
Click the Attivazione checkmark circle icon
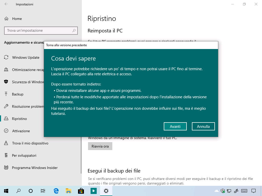click(x=6, y=131)
